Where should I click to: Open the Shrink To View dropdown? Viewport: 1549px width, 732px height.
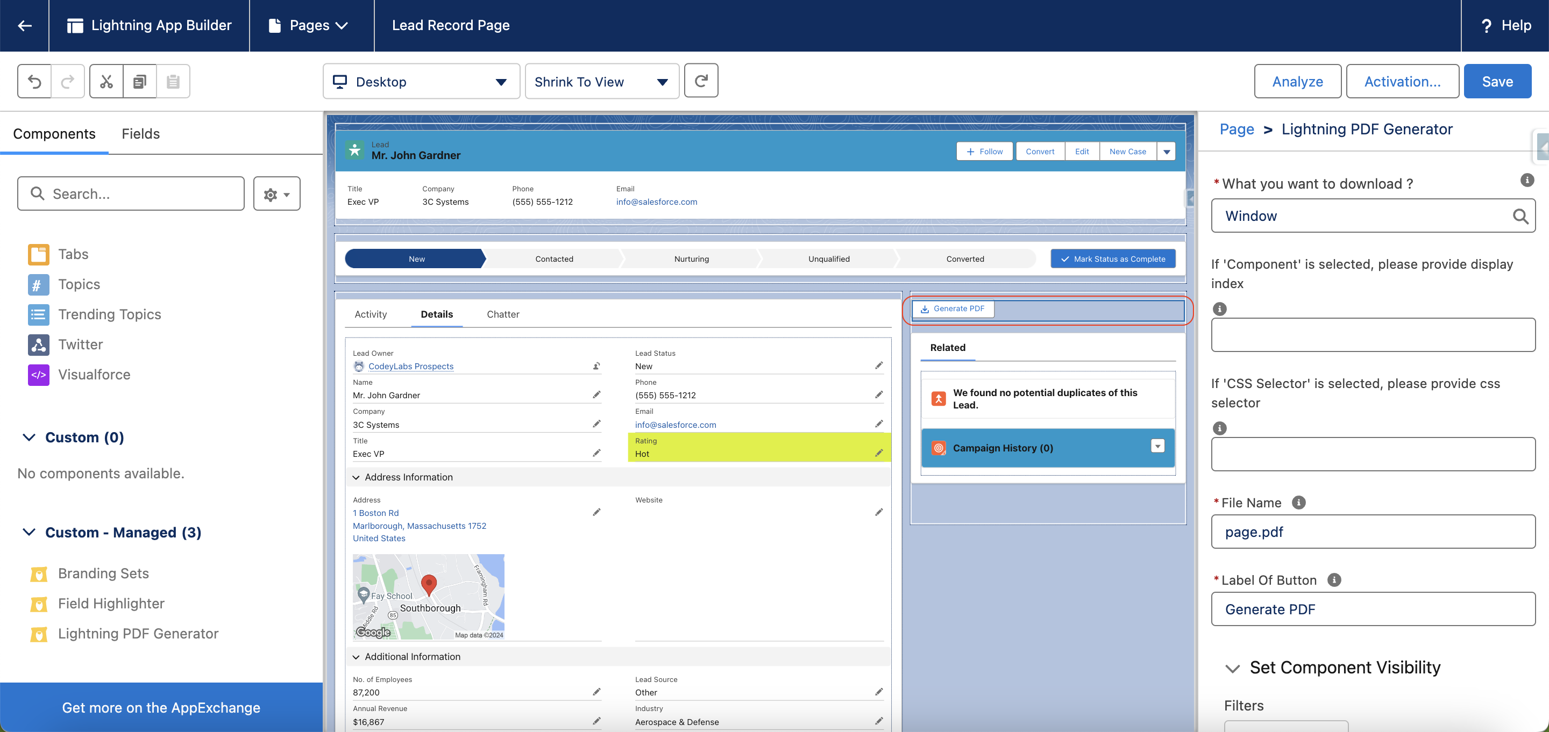[x=602, y=81]
